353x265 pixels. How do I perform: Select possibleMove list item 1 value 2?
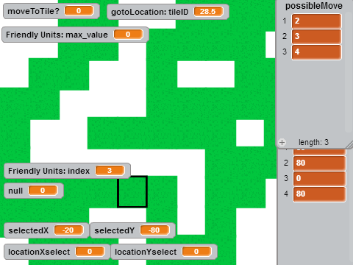click(x=316, y=21)
